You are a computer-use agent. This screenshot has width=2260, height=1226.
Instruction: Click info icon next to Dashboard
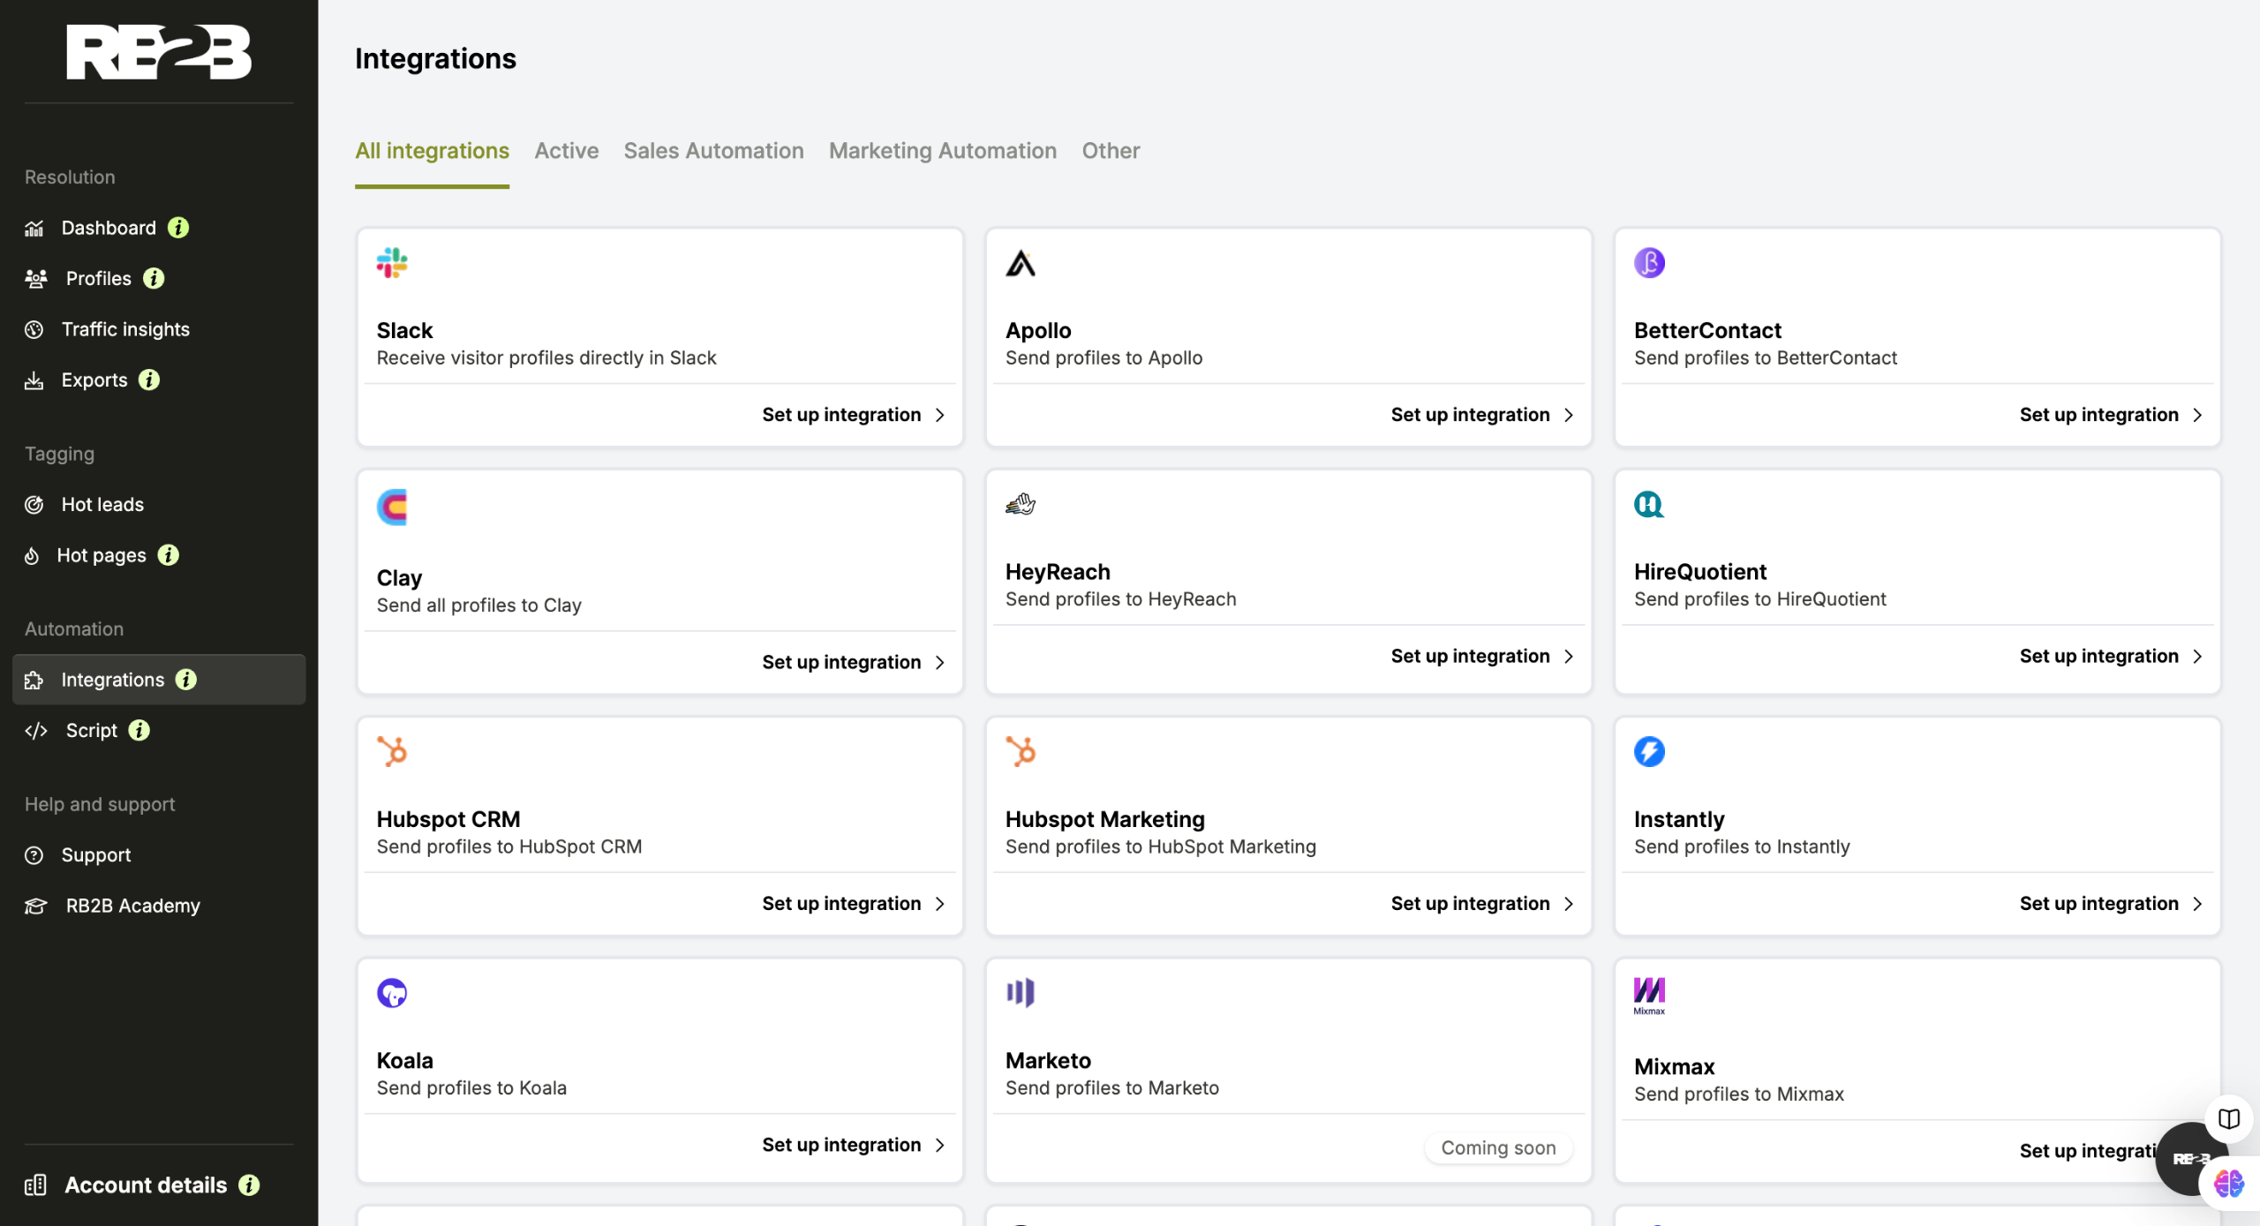178,228
